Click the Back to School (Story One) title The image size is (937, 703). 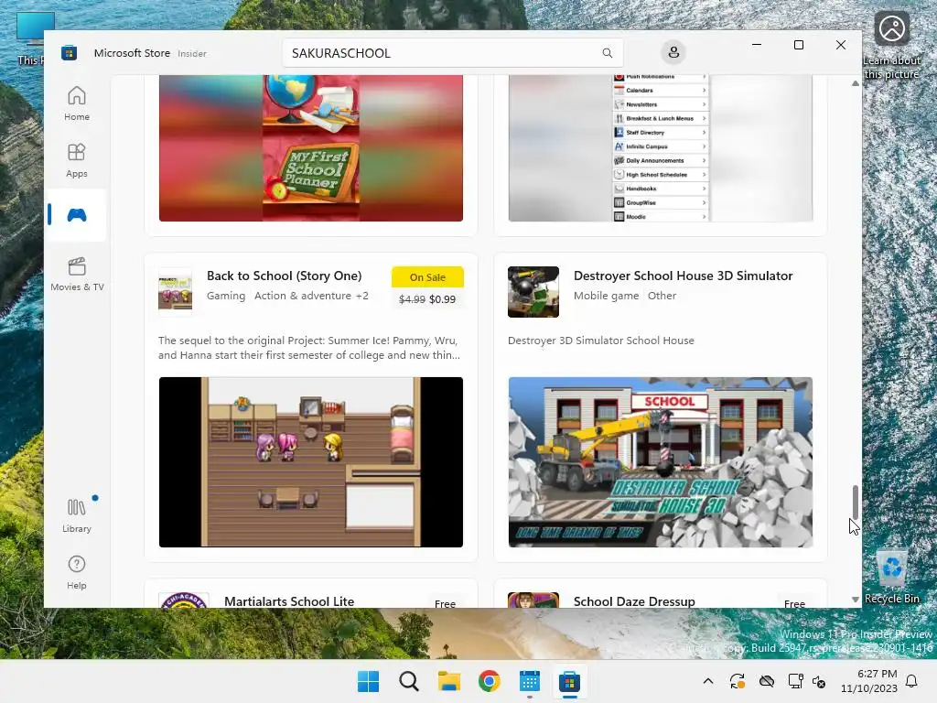click(284, 276)
